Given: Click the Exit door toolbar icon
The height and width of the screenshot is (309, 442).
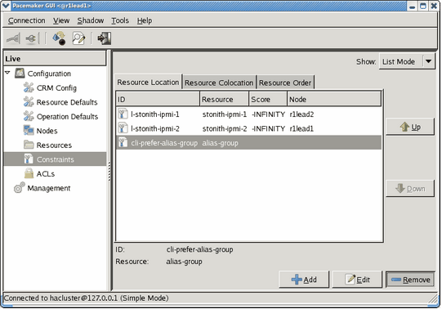Looking at the screenshot, I should click(x=105, y=38).
